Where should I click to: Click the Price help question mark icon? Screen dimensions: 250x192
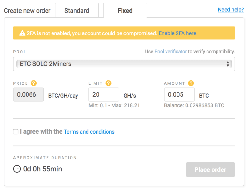coord(34,83)
